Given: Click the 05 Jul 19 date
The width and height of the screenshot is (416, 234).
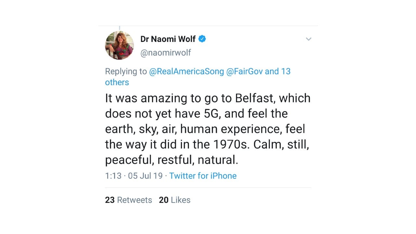Looking at the screenshot, I should pos(145,176).
